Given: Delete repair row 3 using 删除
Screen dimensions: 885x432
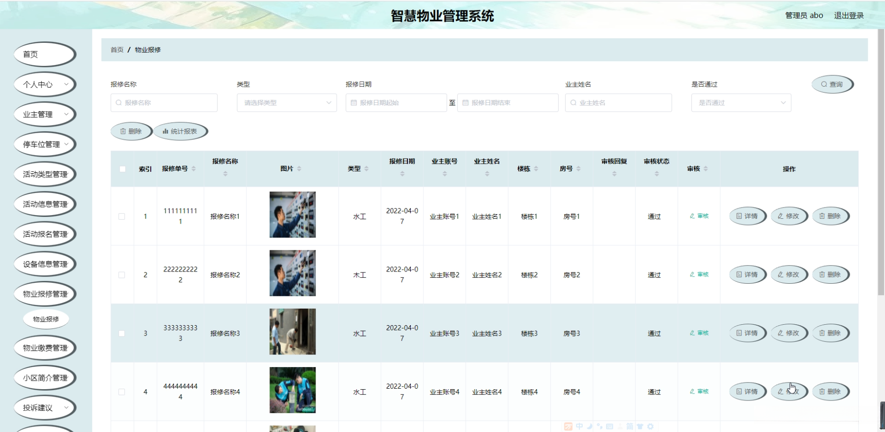Looking at the screenshot, I should [x=830, y=333].
